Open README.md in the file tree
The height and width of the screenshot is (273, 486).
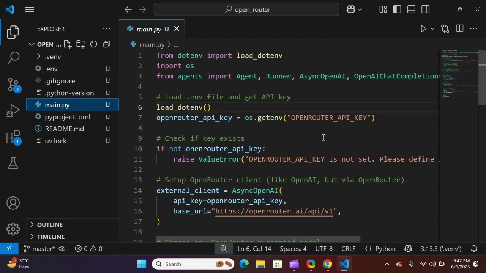[72, 129]
